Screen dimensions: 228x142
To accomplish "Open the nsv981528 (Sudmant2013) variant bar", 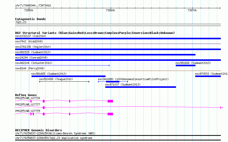I will point(105,55).
